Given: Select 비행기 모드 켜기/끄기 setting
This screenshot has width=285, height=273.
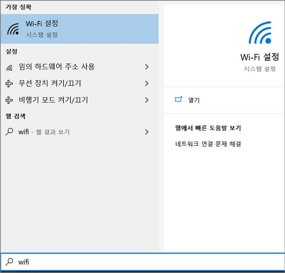Looking at the screenshot, I should [x=79, y=100].
